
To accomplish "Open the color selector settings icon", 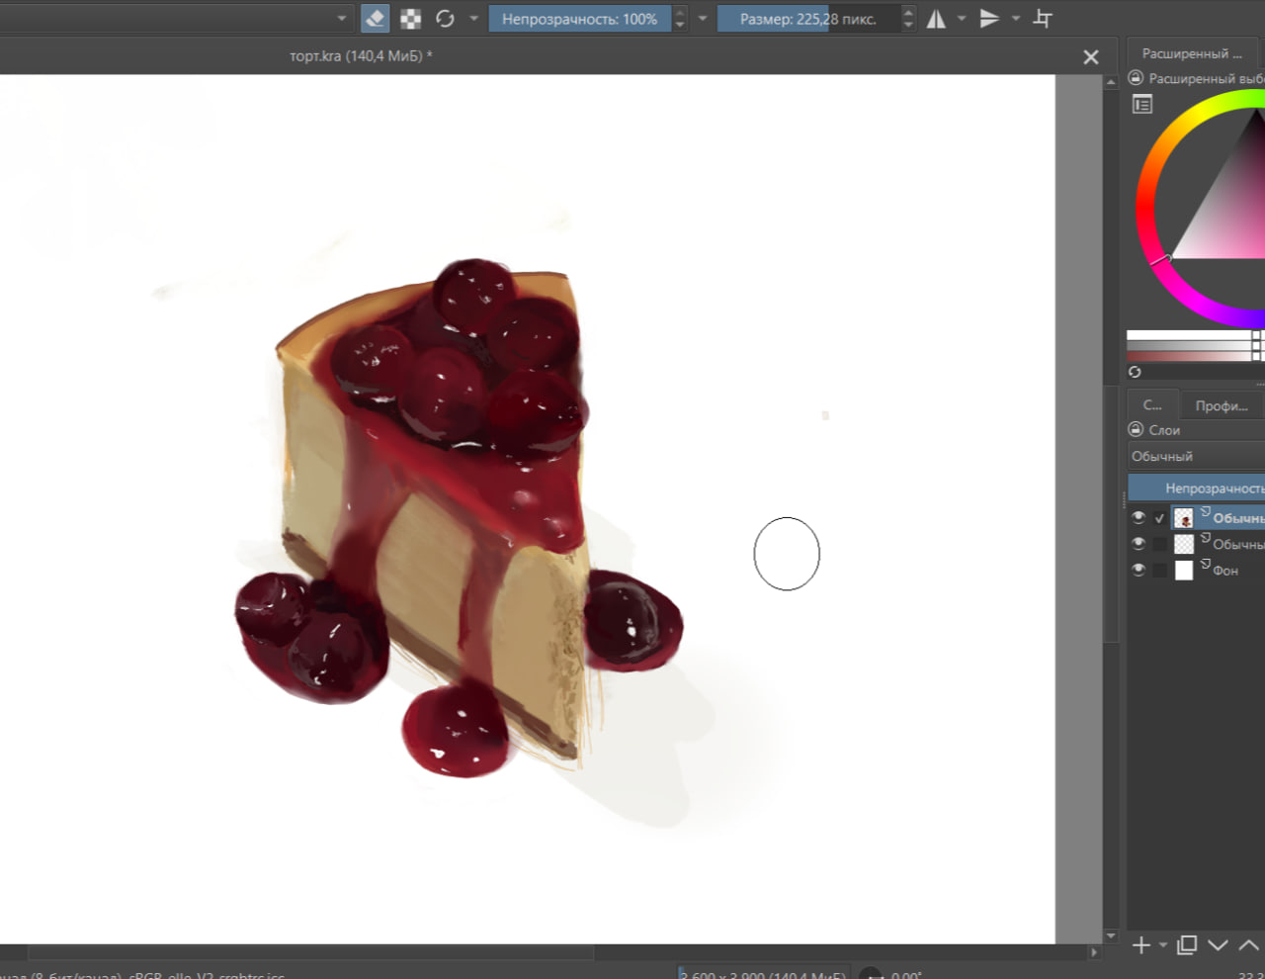I will click(x=1142, y=104).
